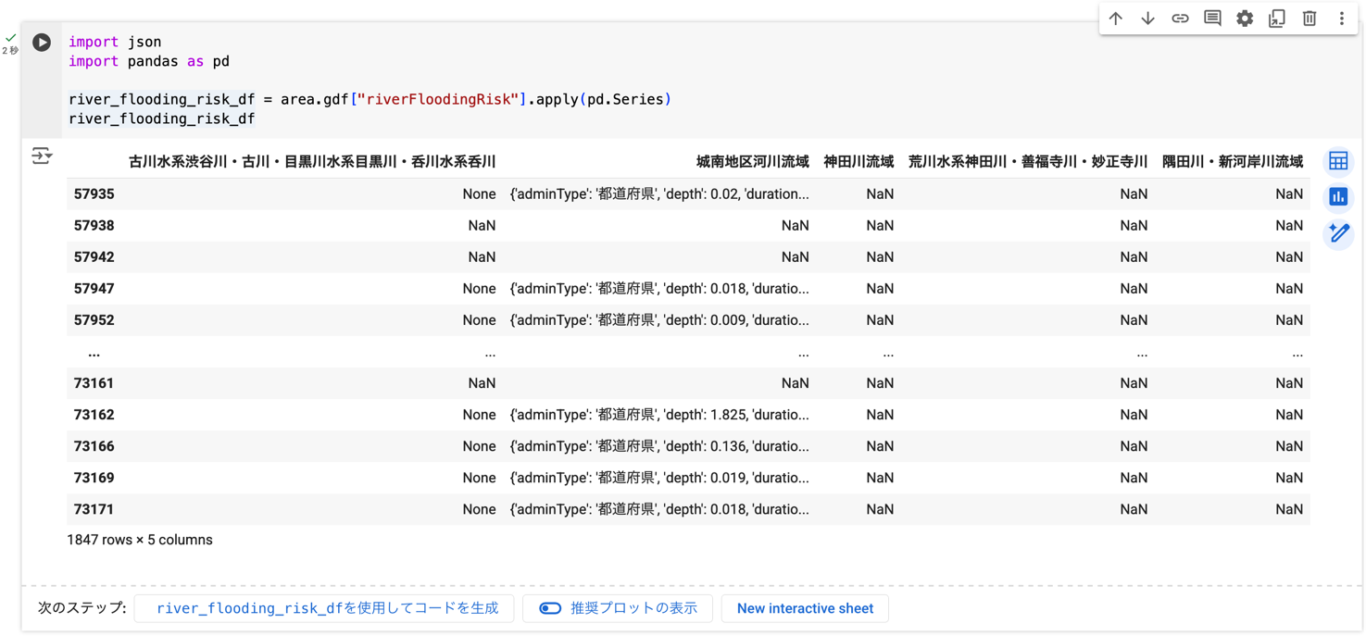Move cell down with arrow icon
The width and height of the screenshot is (1366, 636).
coord(1147,19)
